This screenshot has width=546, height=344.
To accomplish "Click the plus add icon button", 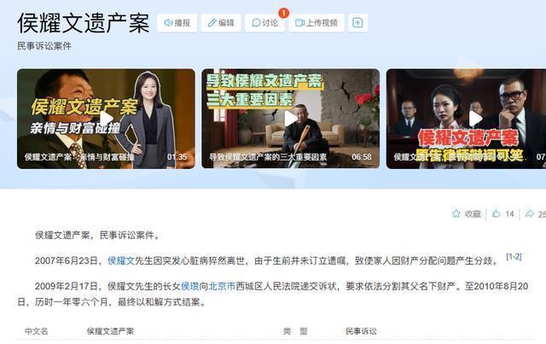I will pyautogui.click(x=357, y=23).
